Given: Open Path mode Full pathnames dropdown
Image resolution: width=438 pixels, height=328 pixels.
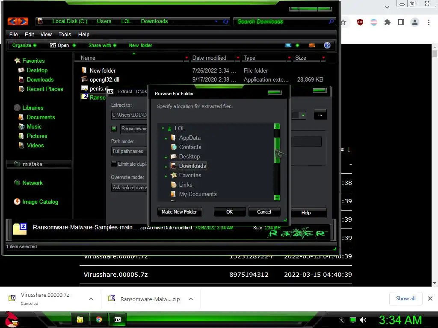Looking at the screenshot, I should coord(129,151).
